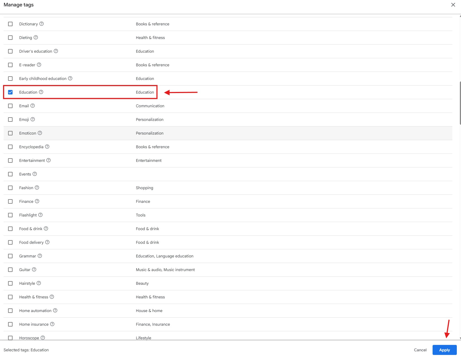Tick the Food delivery checkbox
The image size is (461, 358).
tap(10, 242)
